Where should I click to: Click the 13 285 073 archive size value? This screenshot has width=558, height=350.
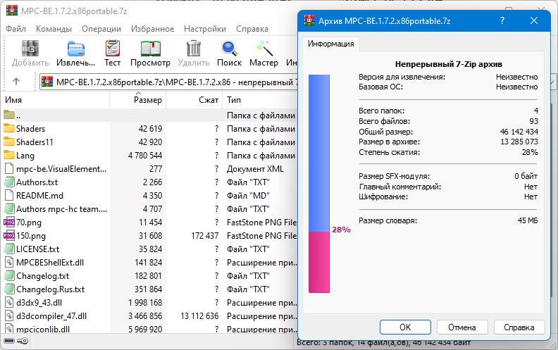coord(519,142)
